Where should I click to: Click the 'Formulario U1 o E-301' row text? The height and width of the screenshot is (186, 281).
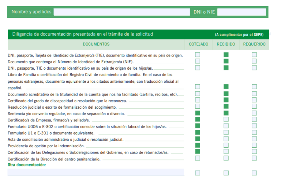point(51,133)
